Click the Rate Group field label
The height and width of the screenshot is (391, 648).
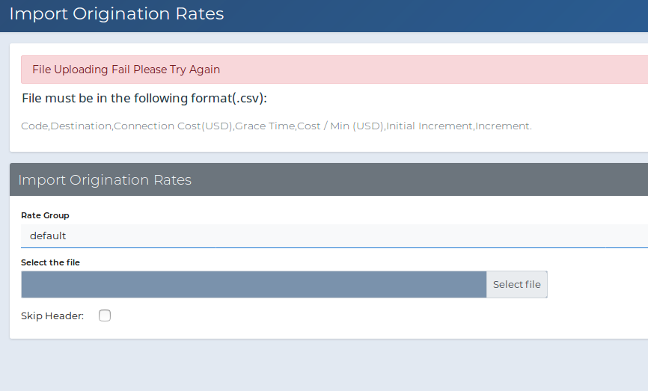pyautogui.click(x=45, y=215)
